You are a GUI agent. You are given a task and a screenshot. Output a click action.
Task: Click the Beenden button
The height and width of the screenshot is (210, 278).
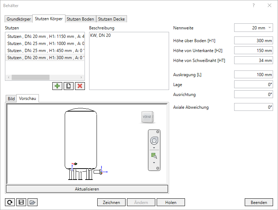[259, 202]
